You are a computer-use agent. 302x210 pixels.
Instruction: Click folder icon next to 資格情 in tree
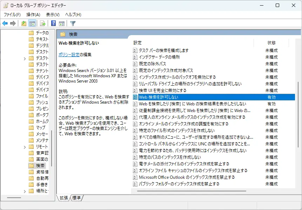point(31,172)
